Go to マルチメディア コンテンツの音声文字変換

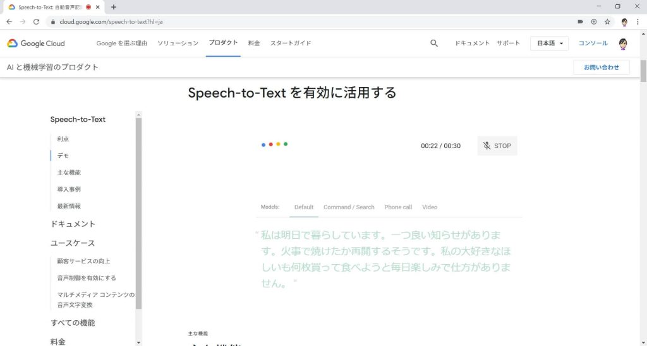pos(96,300)
